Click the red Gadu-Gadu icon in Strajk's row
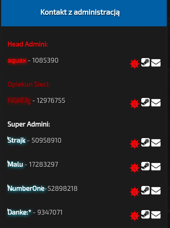Screen dimensions: 170x228 tap(134, 144)
